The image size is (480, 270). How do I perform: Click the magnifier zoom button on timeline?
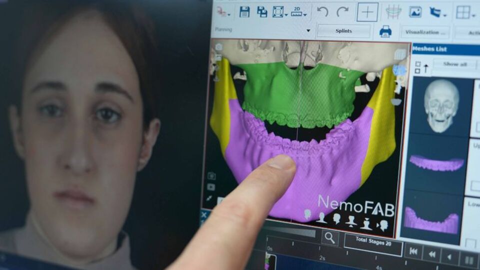(x=330, y=237)
